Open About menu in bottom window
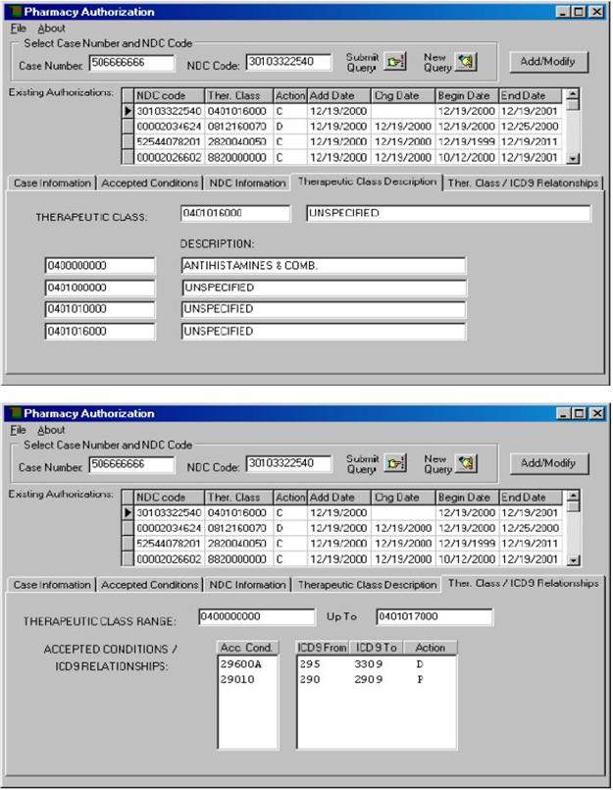Image resolution: width=613 pixels, height=790 pixels. click(x=51, y=430)
